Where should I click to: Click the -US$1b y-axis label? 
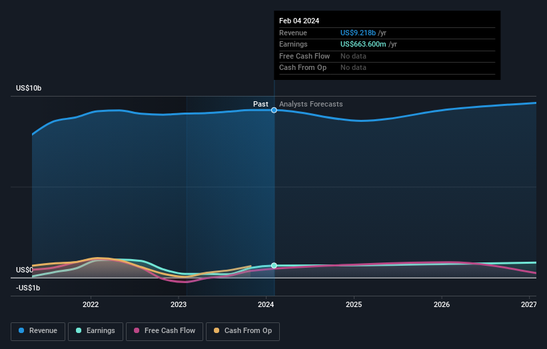tap(28, 288)
